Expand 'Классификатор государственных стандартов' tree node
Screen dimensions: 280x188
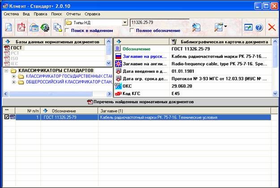14,76
